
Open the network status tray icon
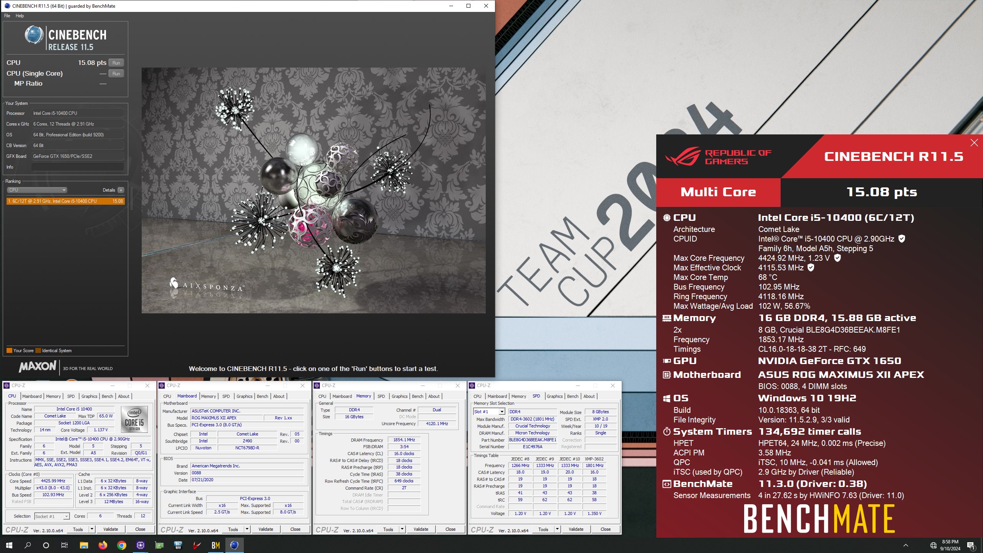(x=933, y=545)
